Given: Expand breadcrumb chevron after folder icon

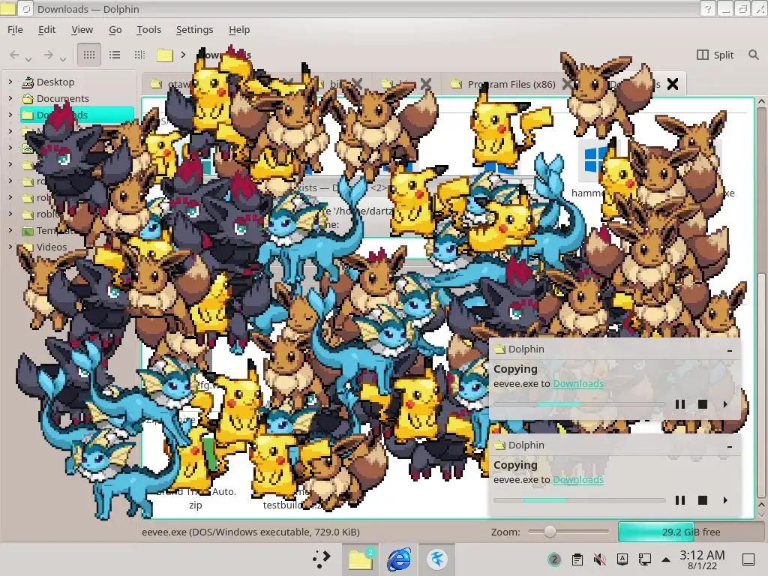Looking at the screenshot, I should click(x=183, y=55).
